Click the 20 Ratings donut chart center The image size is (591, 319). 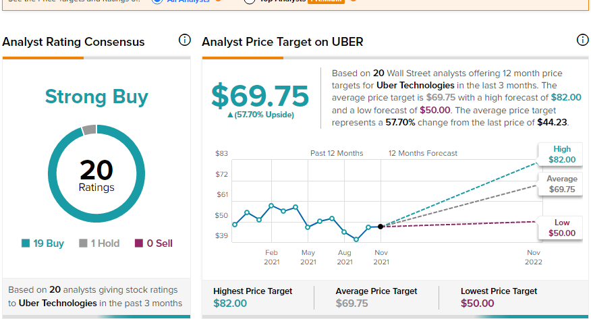(x=96, y=175)
